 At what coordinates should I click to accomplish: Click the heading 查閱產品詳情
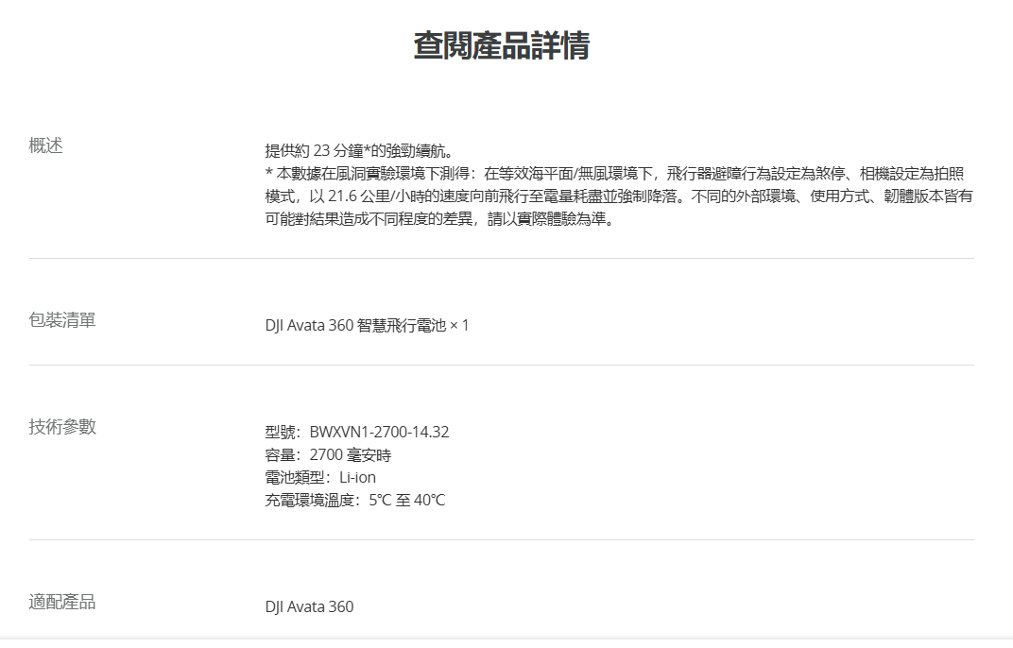pos(502,46)
